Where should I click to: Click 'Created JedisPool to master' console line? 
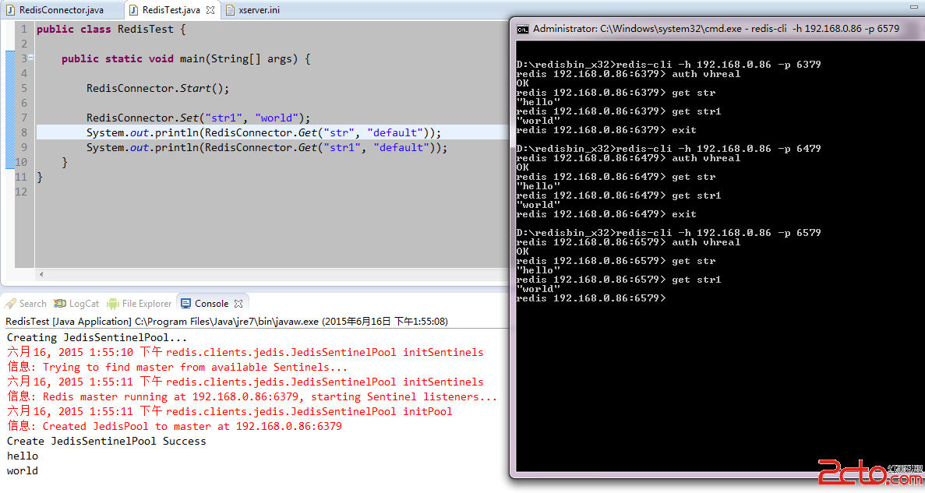pyautogui.click(x=174, y=426)
